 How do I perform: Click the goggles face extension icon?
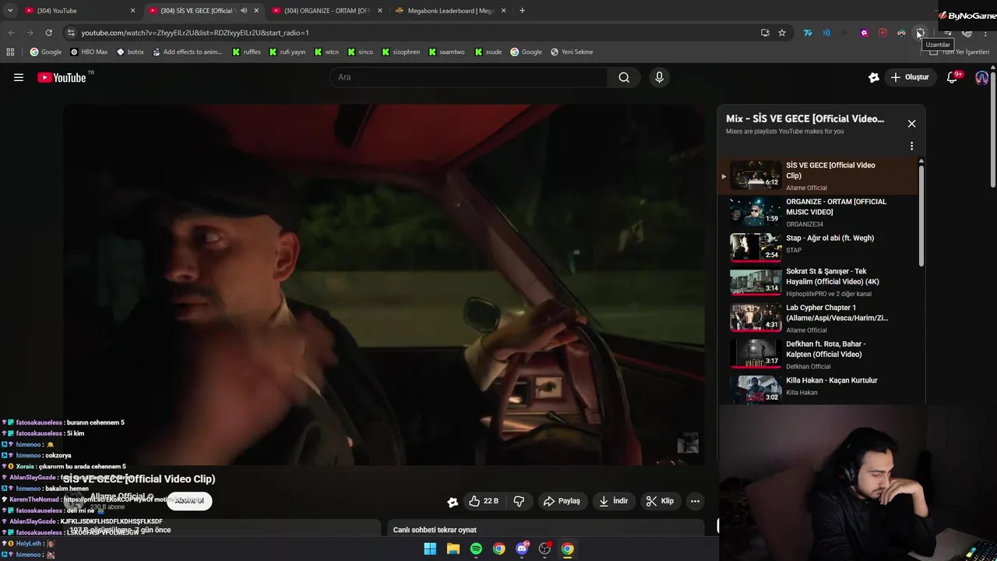point(901,33)
